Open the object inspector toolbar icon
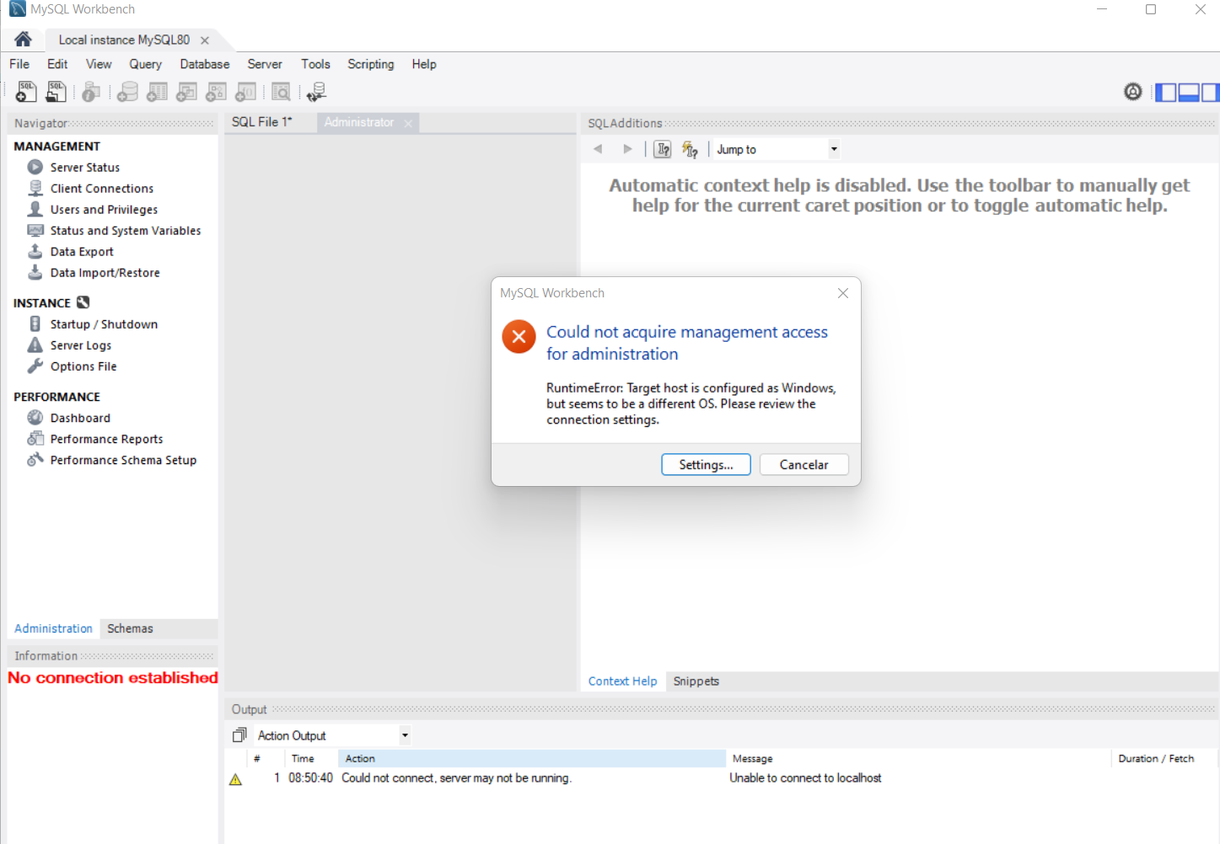 click(91, 92)
